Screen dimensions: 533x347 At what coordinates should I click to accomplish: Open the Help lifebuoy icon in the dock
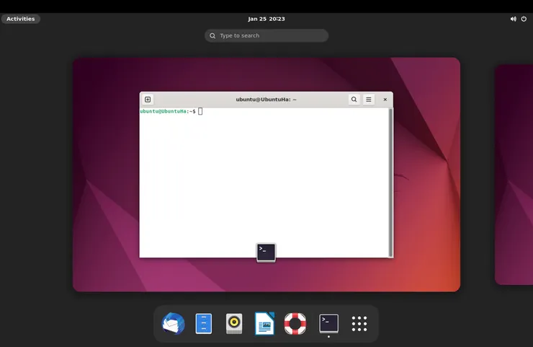(x=295, y=323)
